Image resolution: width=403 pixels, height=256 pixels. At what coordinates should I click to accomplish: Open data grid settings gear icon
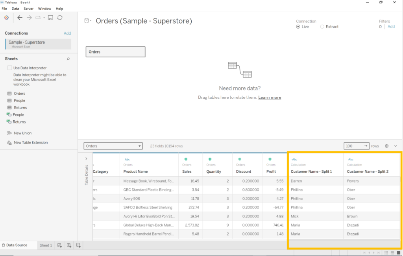point(387,146)
